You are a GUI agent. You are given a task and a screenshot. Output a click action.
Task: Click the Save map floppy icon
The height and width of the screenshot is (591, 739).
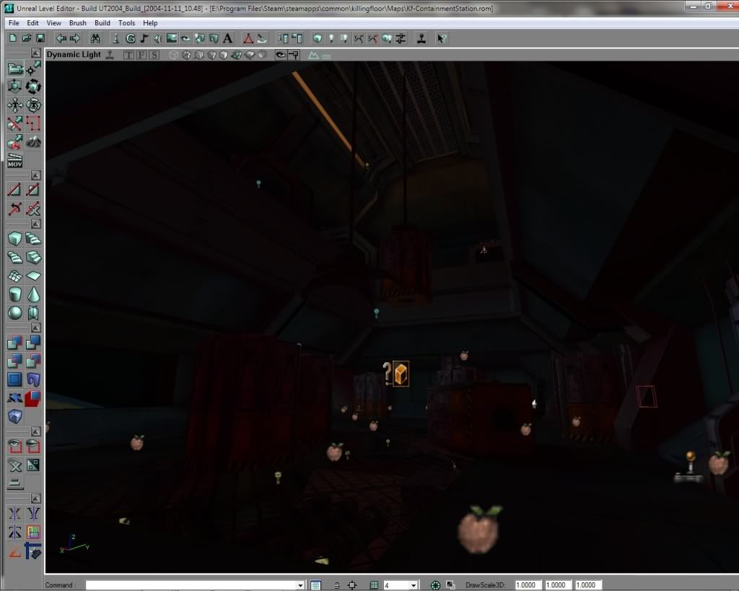[x=40, y=38]
